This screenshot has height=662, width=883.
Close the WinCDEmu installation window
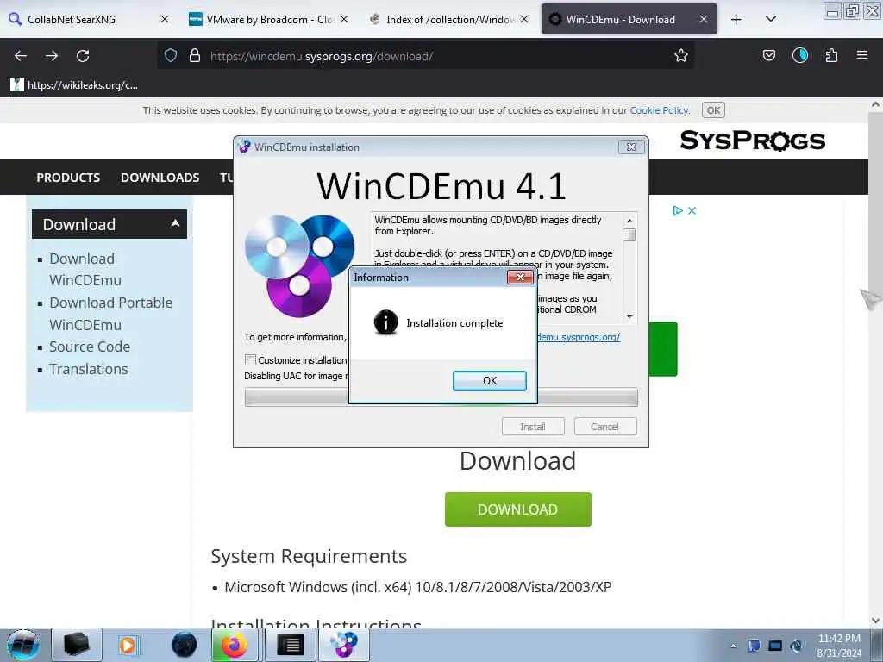[x=631, y=147]
